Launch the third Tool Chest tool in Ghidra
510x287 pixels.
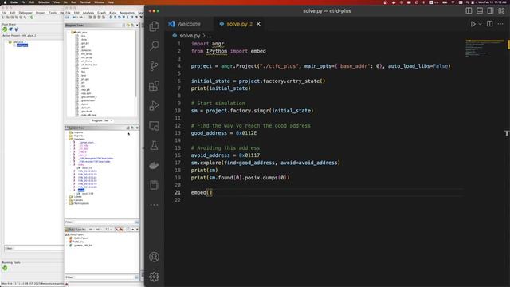click(x=16, y=29)
